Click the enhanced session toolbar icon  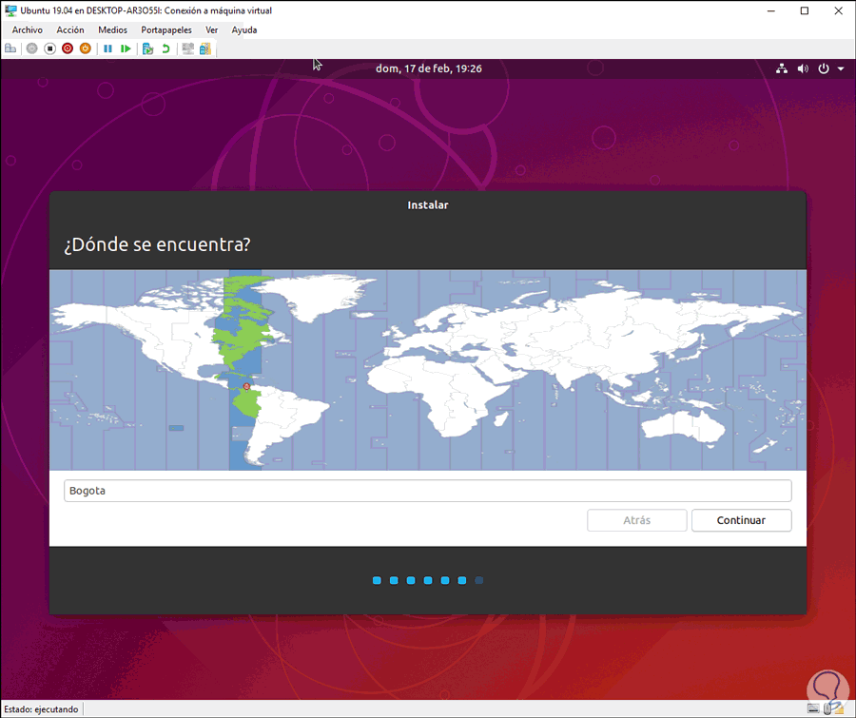pyautogui.click(x=187, y=49)
